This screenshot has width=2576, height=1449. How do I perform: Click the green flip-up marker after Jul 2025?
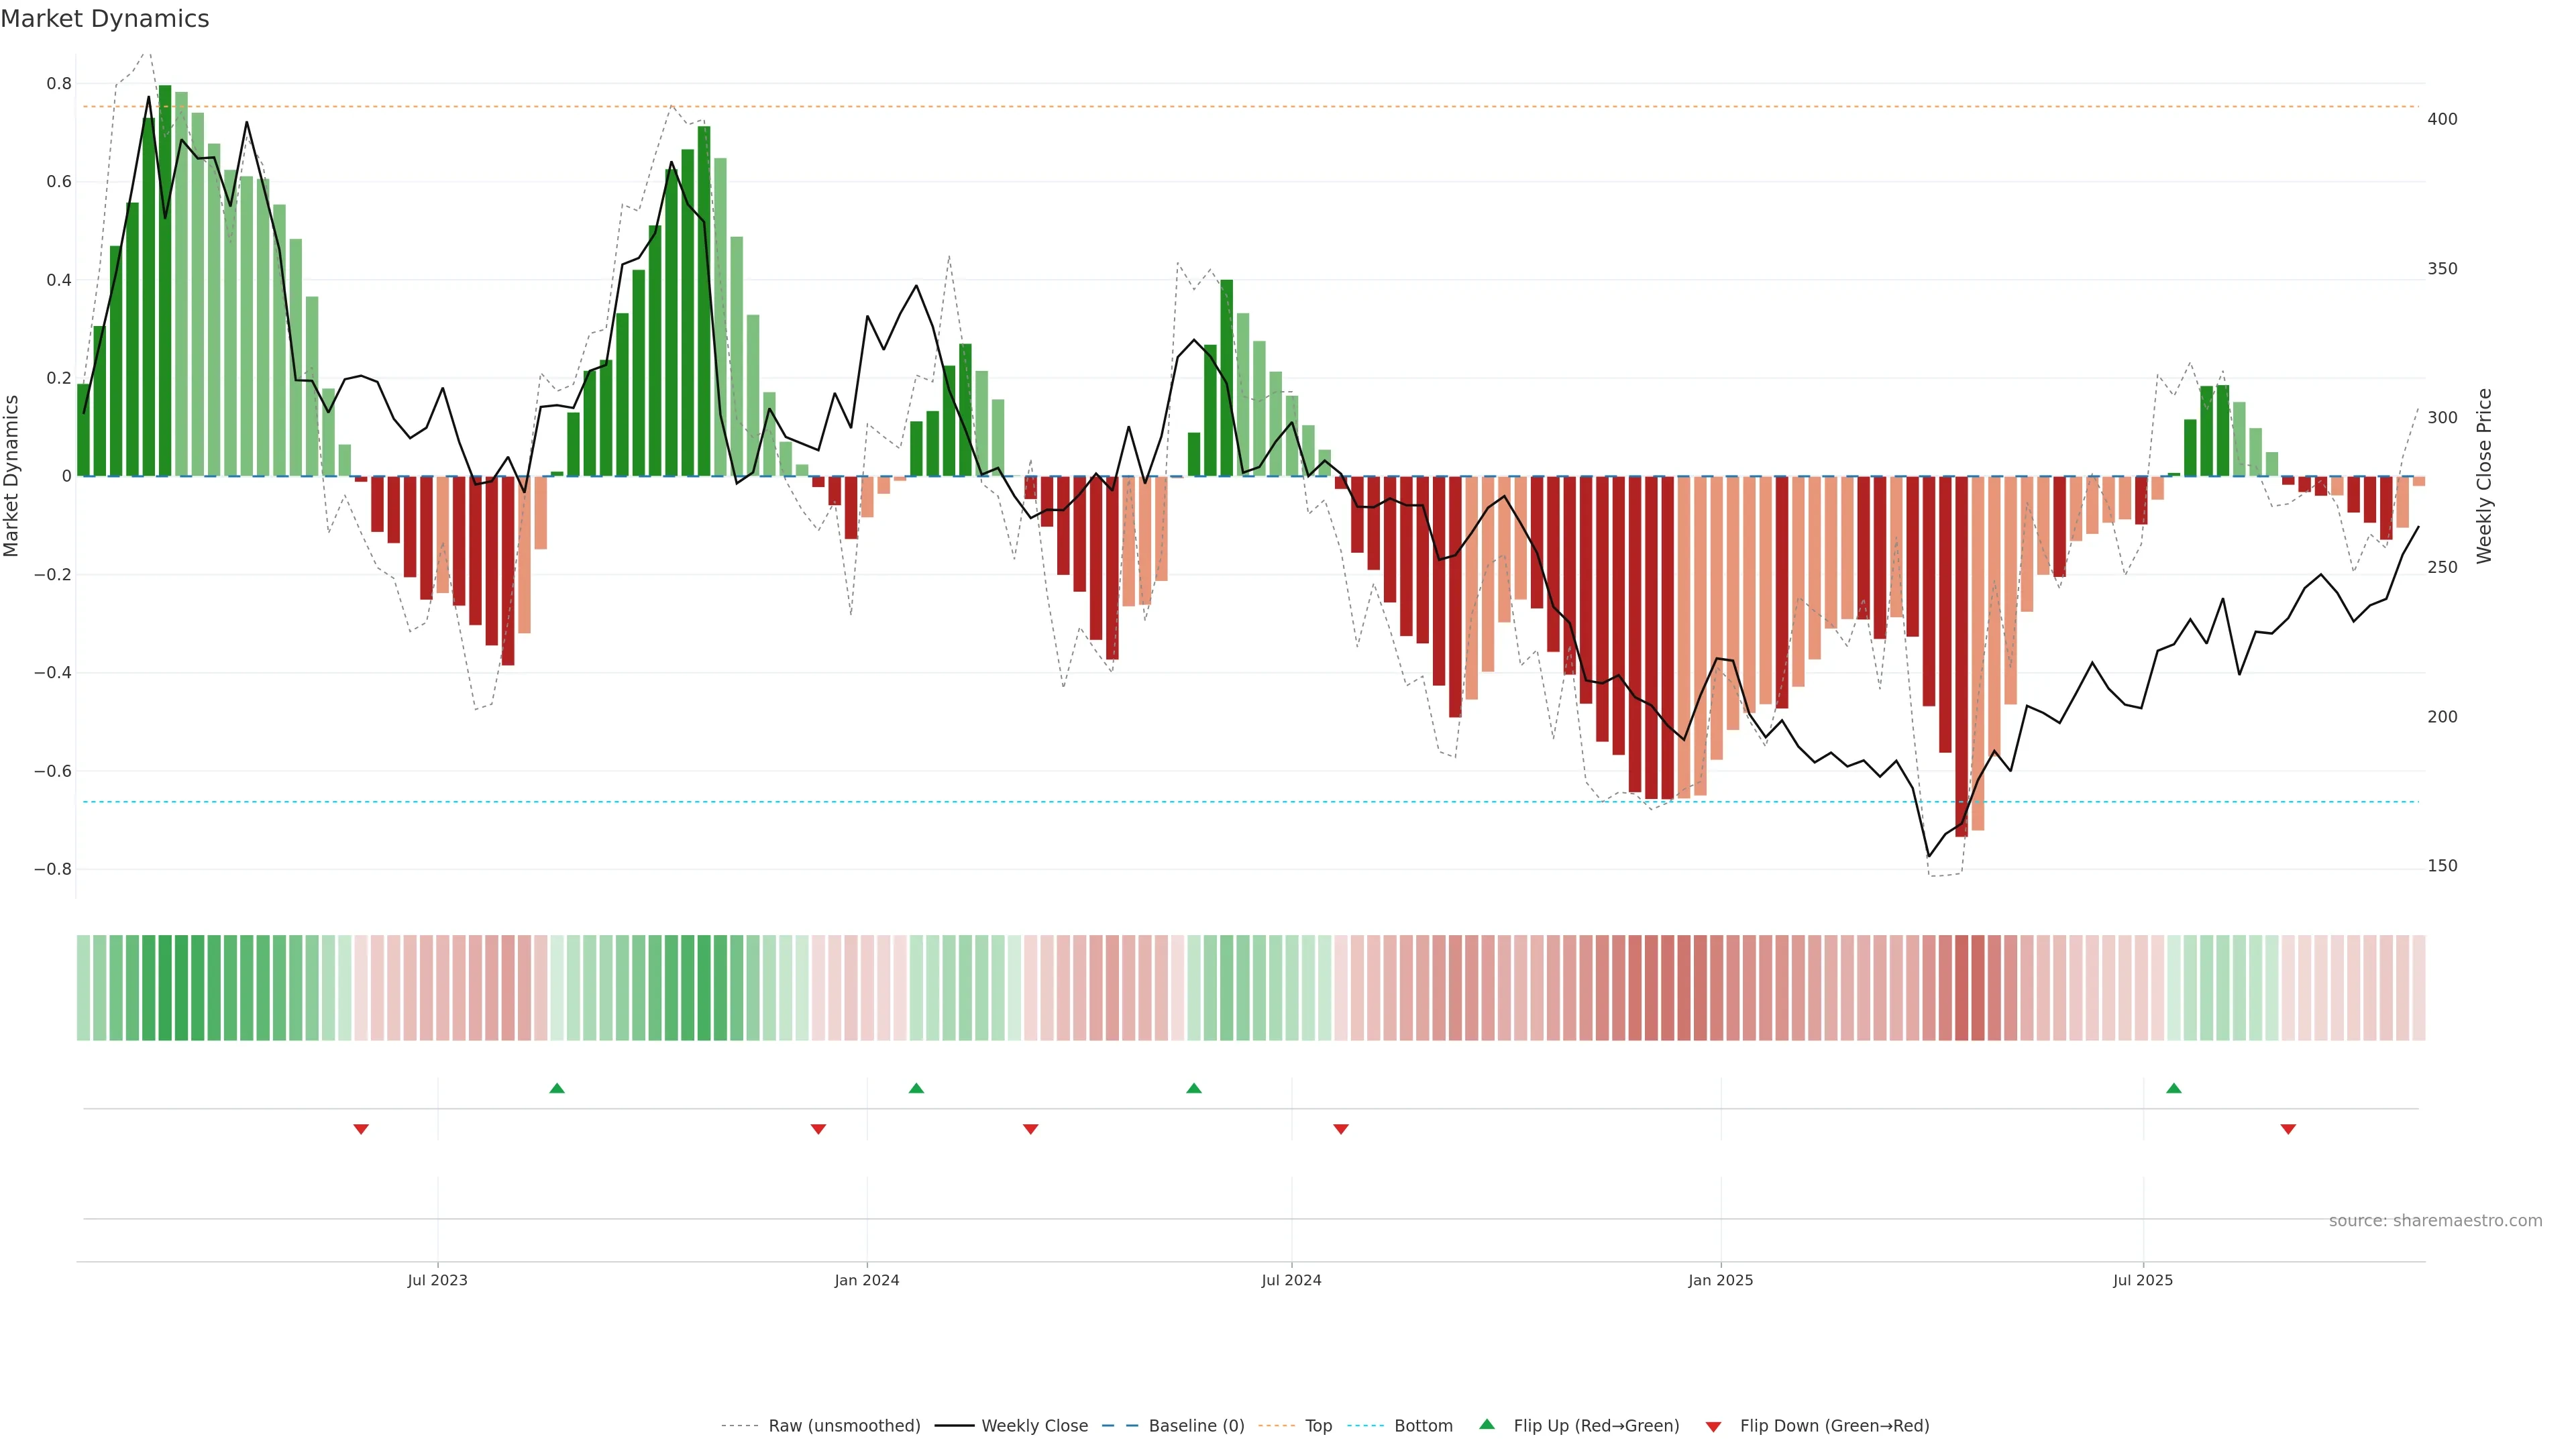point(2173,1088)
